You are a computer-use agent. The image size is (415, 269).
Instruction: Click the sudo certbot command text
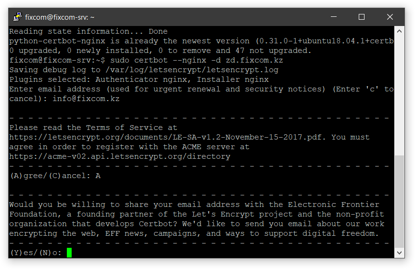click(196, 60)
